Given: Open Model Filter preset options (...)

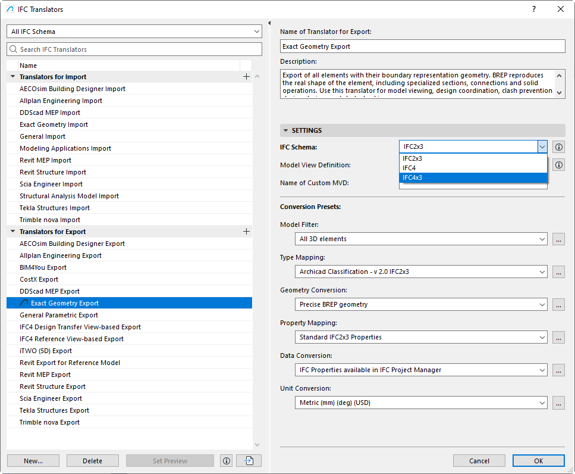Looking at the screenshot, I should pyautogui.click(x=558, y=239).
